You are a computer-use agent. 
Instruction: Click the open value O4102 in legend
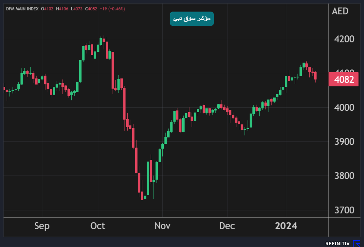pos(47,8)
